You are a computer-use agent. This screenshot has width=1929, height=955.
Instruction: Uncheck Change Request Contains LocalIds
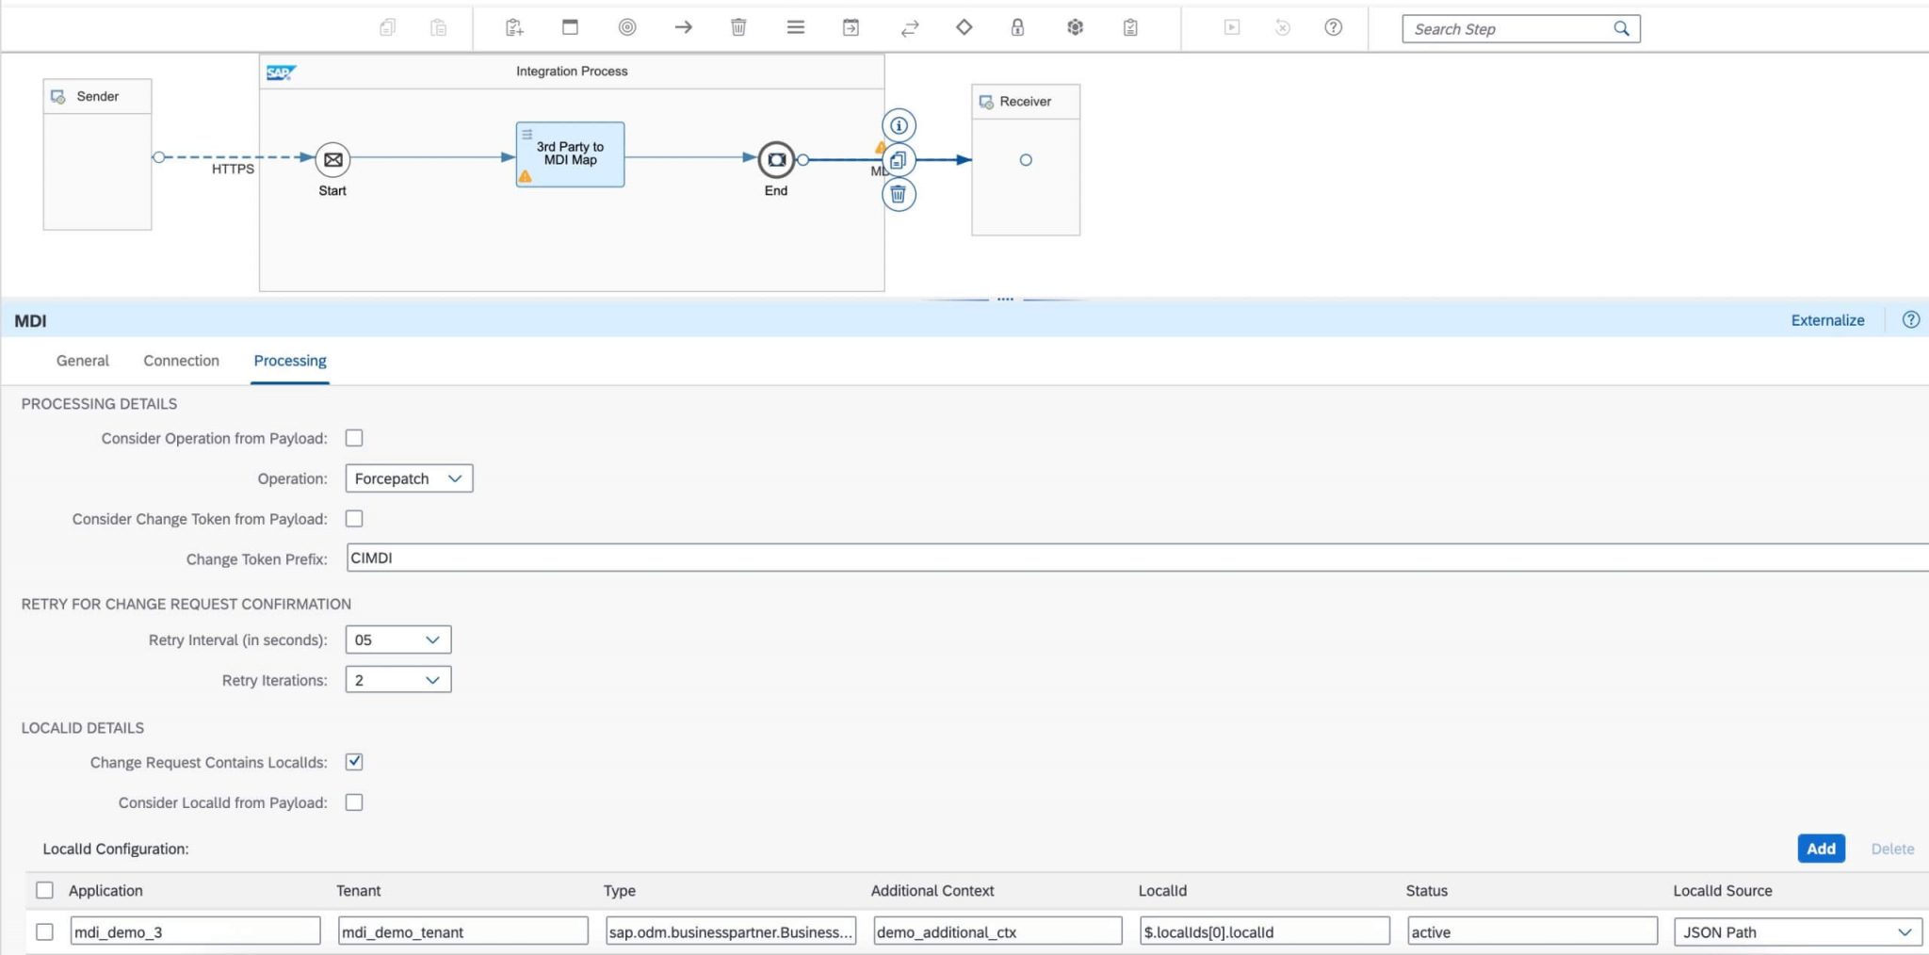tap(354, 762)
